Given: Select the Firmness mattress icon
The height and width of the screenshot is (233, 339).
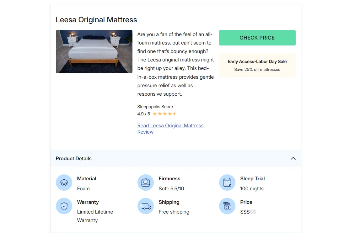Looking at the screenshot, I should (146, 183).
